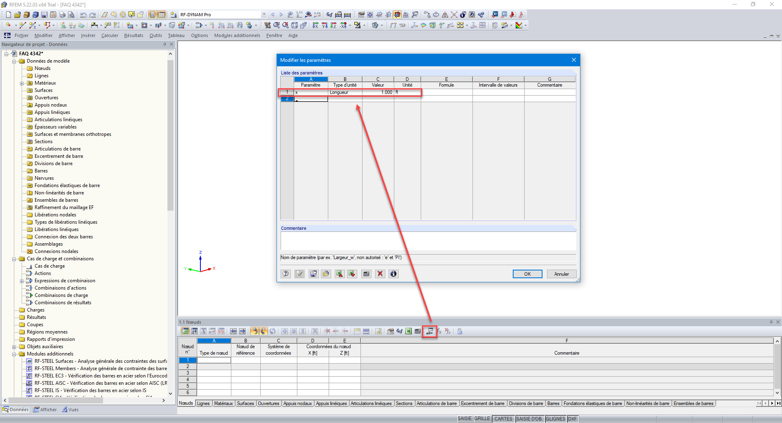The width and height of the screenshot is (782, 423).
Task: Expand the Matériaux tree node
Action: click(x=22, y=83)
